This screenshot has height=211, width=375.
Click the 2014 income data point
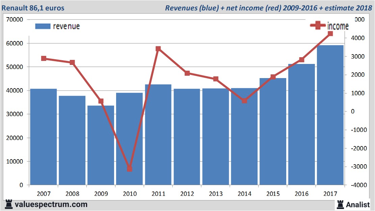(244, 101)
